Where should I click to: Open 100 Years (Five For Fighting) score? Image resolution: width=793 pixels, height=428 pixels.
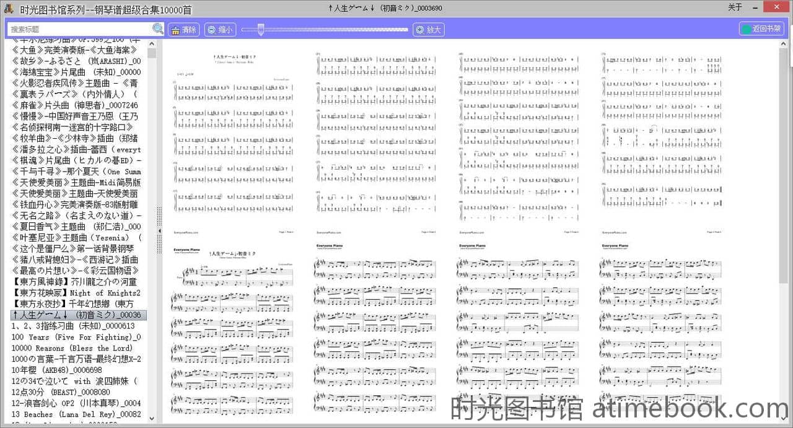coord(76,337)
